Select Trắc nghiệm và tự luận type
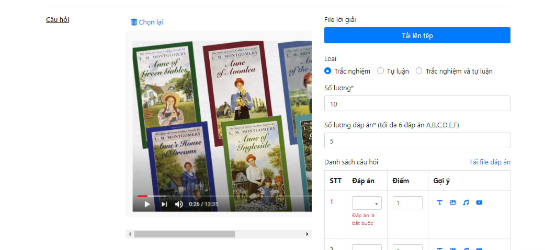545x250 pixels. [419, 71]
